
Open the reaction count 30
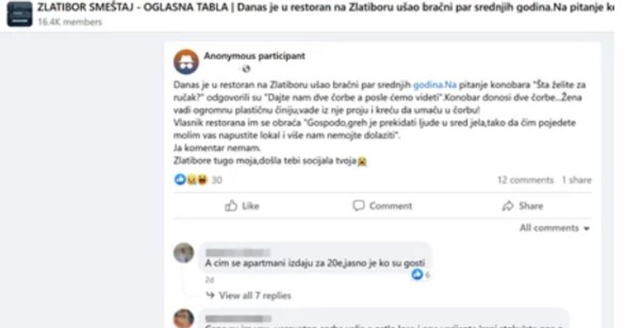pos(216,180)
